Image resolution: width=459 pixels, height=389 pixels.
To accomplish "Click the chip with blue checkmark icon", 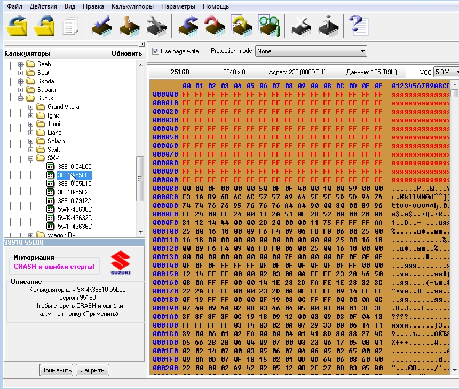I will [x=102, y=26].
